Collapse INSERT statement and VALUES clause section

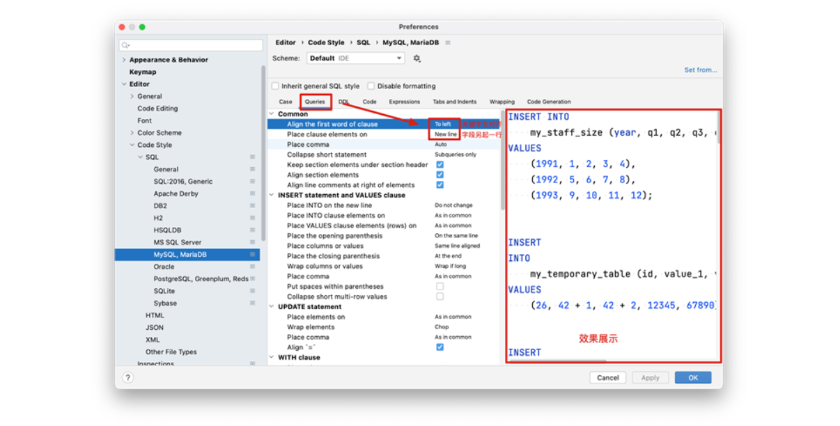[272, 196]
